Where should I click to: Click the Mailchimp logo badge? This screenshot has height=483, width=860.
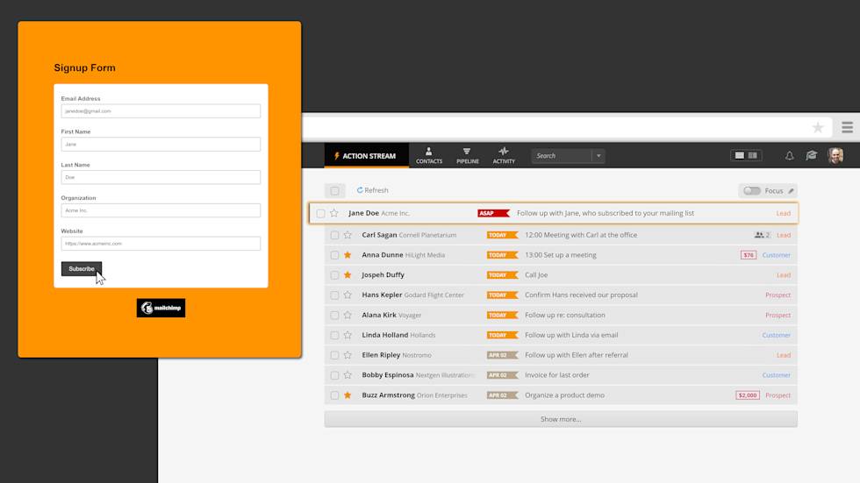point(161,308)
